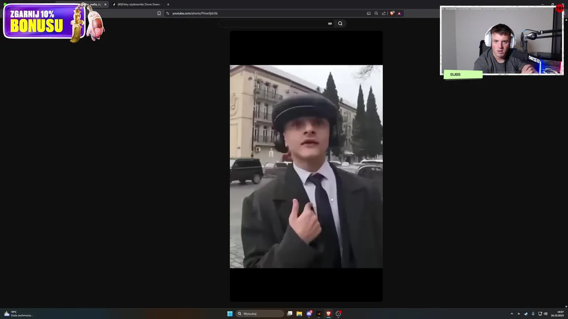Viewport: 568px width, 319px height.
Task: Open the volume speaker tray icon
Action: point(546,314)
